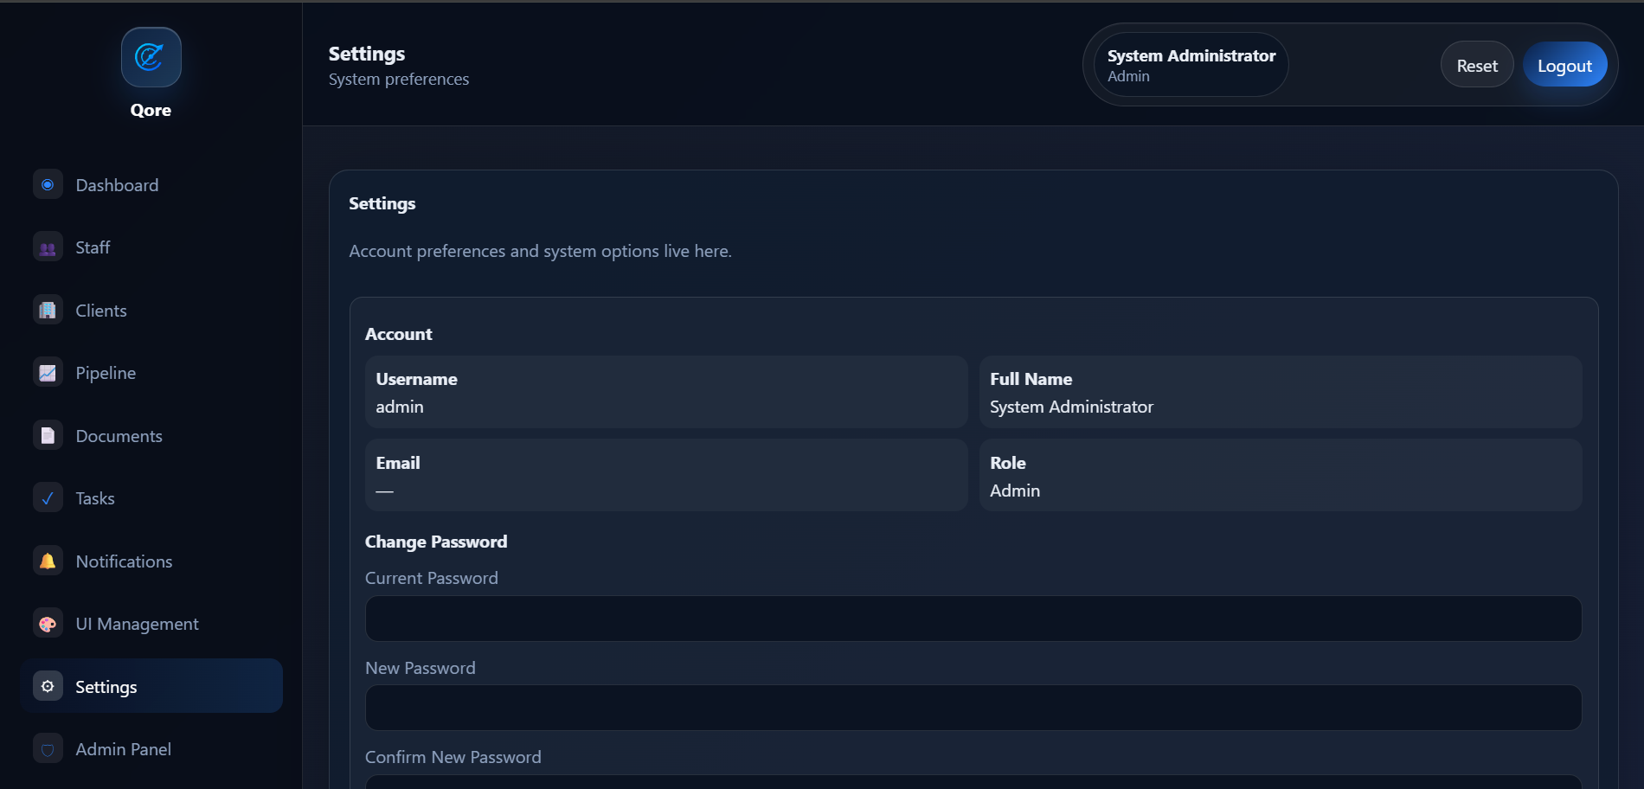Click the Pipeline chart icon

pos(48,373)
